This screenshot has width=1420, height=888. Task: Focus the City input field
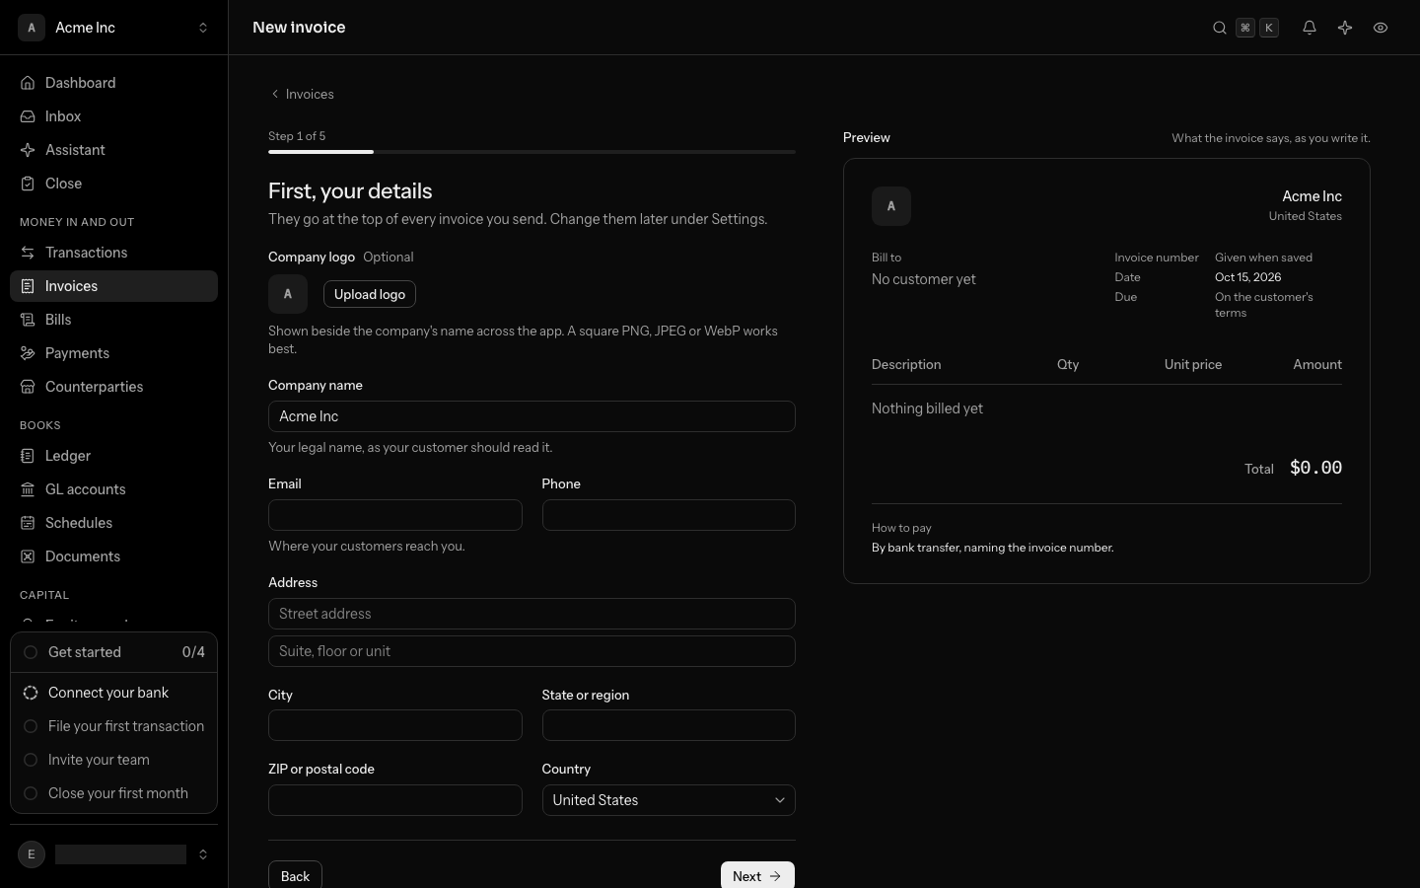coord(395,725)
